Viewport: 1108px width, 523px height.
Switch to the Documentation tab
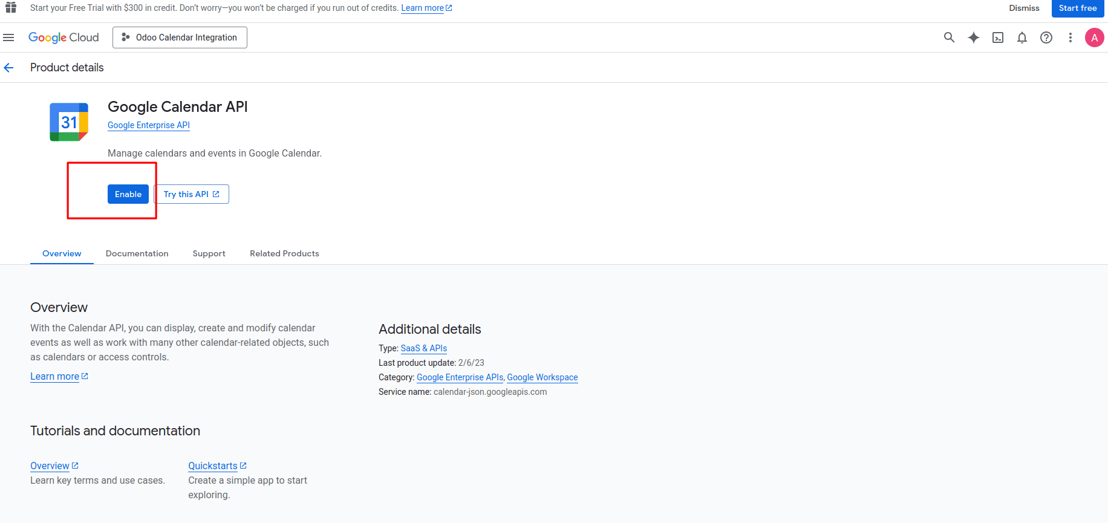137,253
